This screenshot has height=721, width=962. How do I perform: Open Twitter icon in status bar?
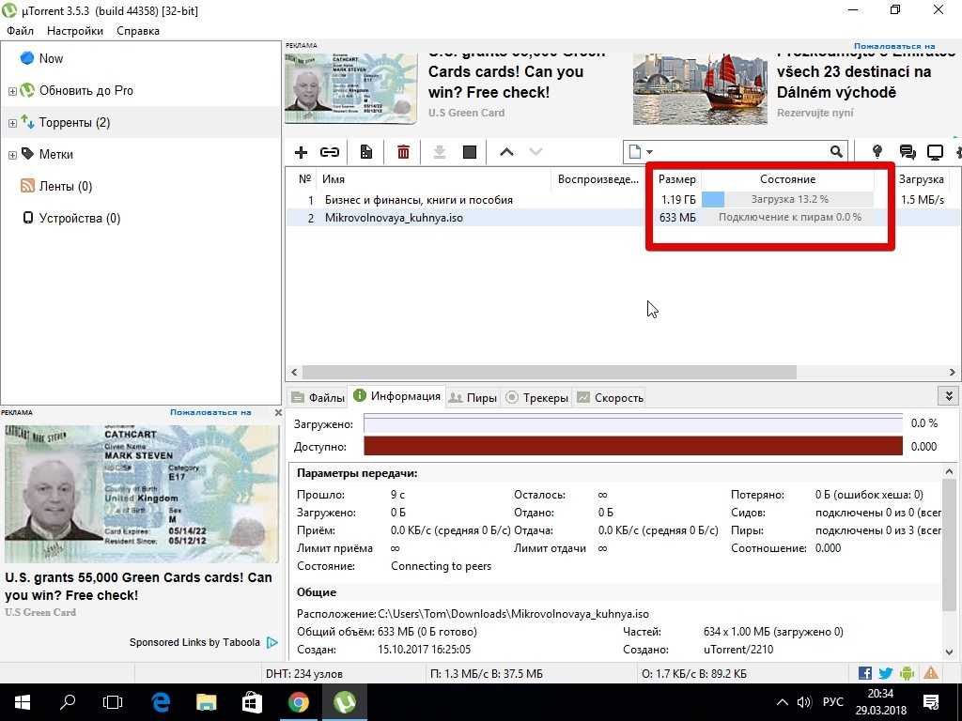pyautogui.click(x=885, y=673)
